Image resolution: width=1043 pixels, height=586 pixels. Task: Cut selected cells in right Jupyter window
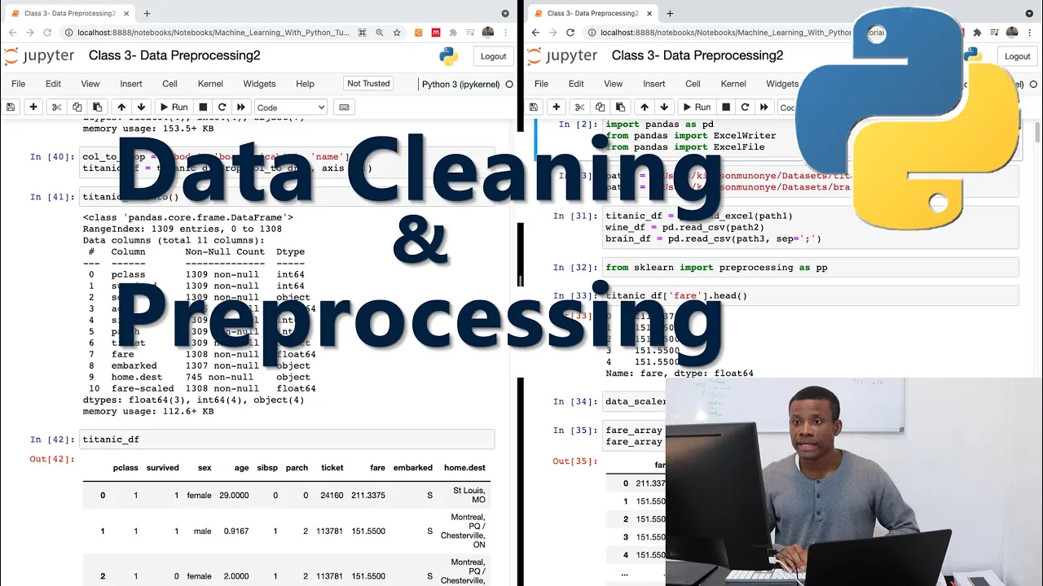(579, 107)
